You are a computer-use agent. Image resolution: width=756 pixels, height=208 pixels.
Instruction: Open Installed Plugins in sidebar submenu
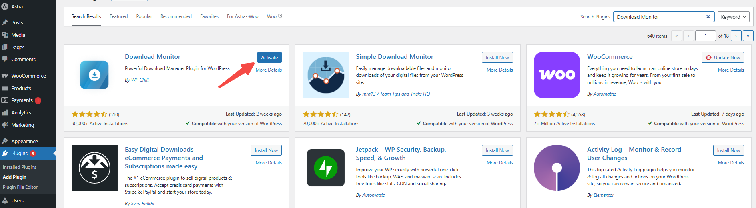coord(20,167)
